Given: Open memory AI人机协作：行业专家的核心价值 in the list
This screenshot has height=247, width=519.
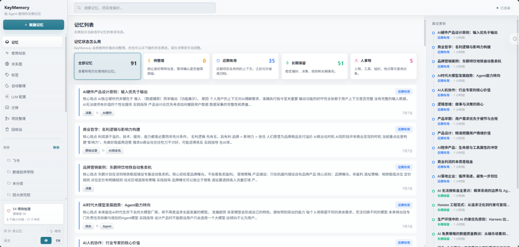Looking at the screenshot, I should [111, 243].
